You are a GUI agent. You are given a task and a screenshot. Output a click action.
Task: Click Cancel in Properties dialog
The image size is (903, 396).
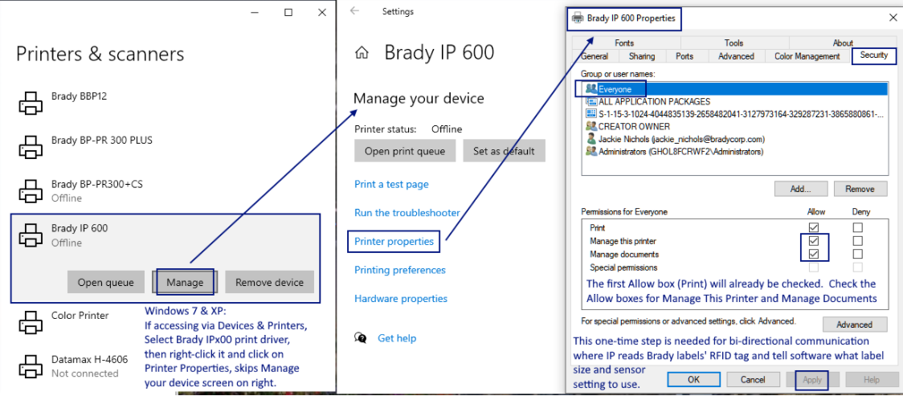point(753,380)
